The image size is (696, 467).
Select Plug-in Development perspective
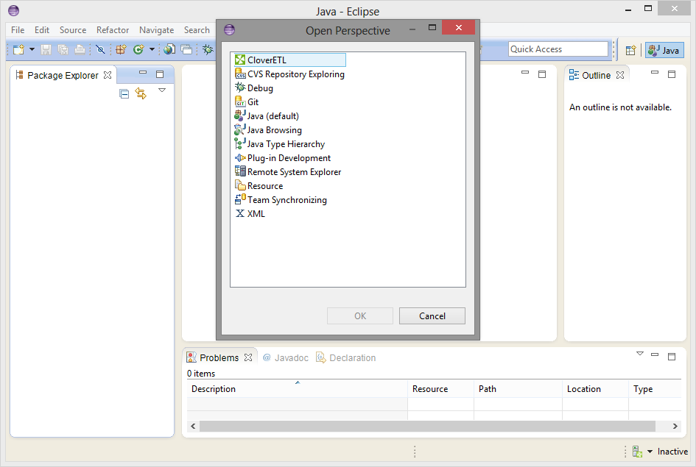click(x=283, y=157)
